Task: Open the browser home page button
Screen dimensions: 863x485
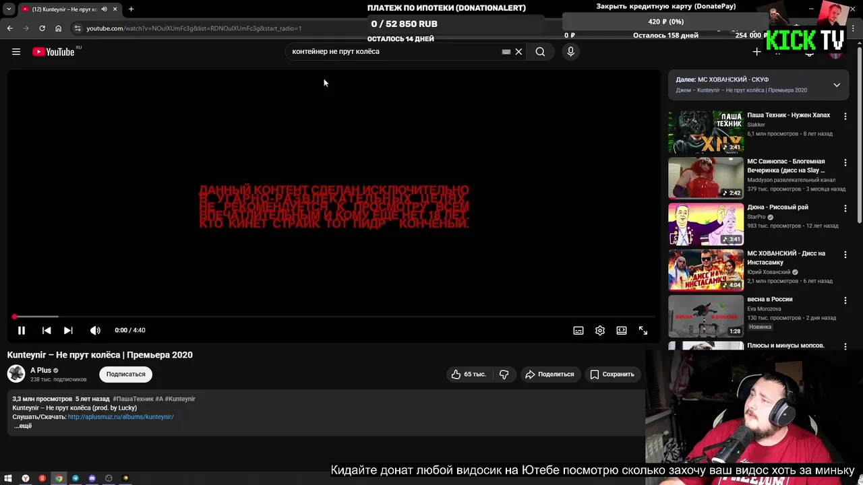Action: tap(58, 28)
